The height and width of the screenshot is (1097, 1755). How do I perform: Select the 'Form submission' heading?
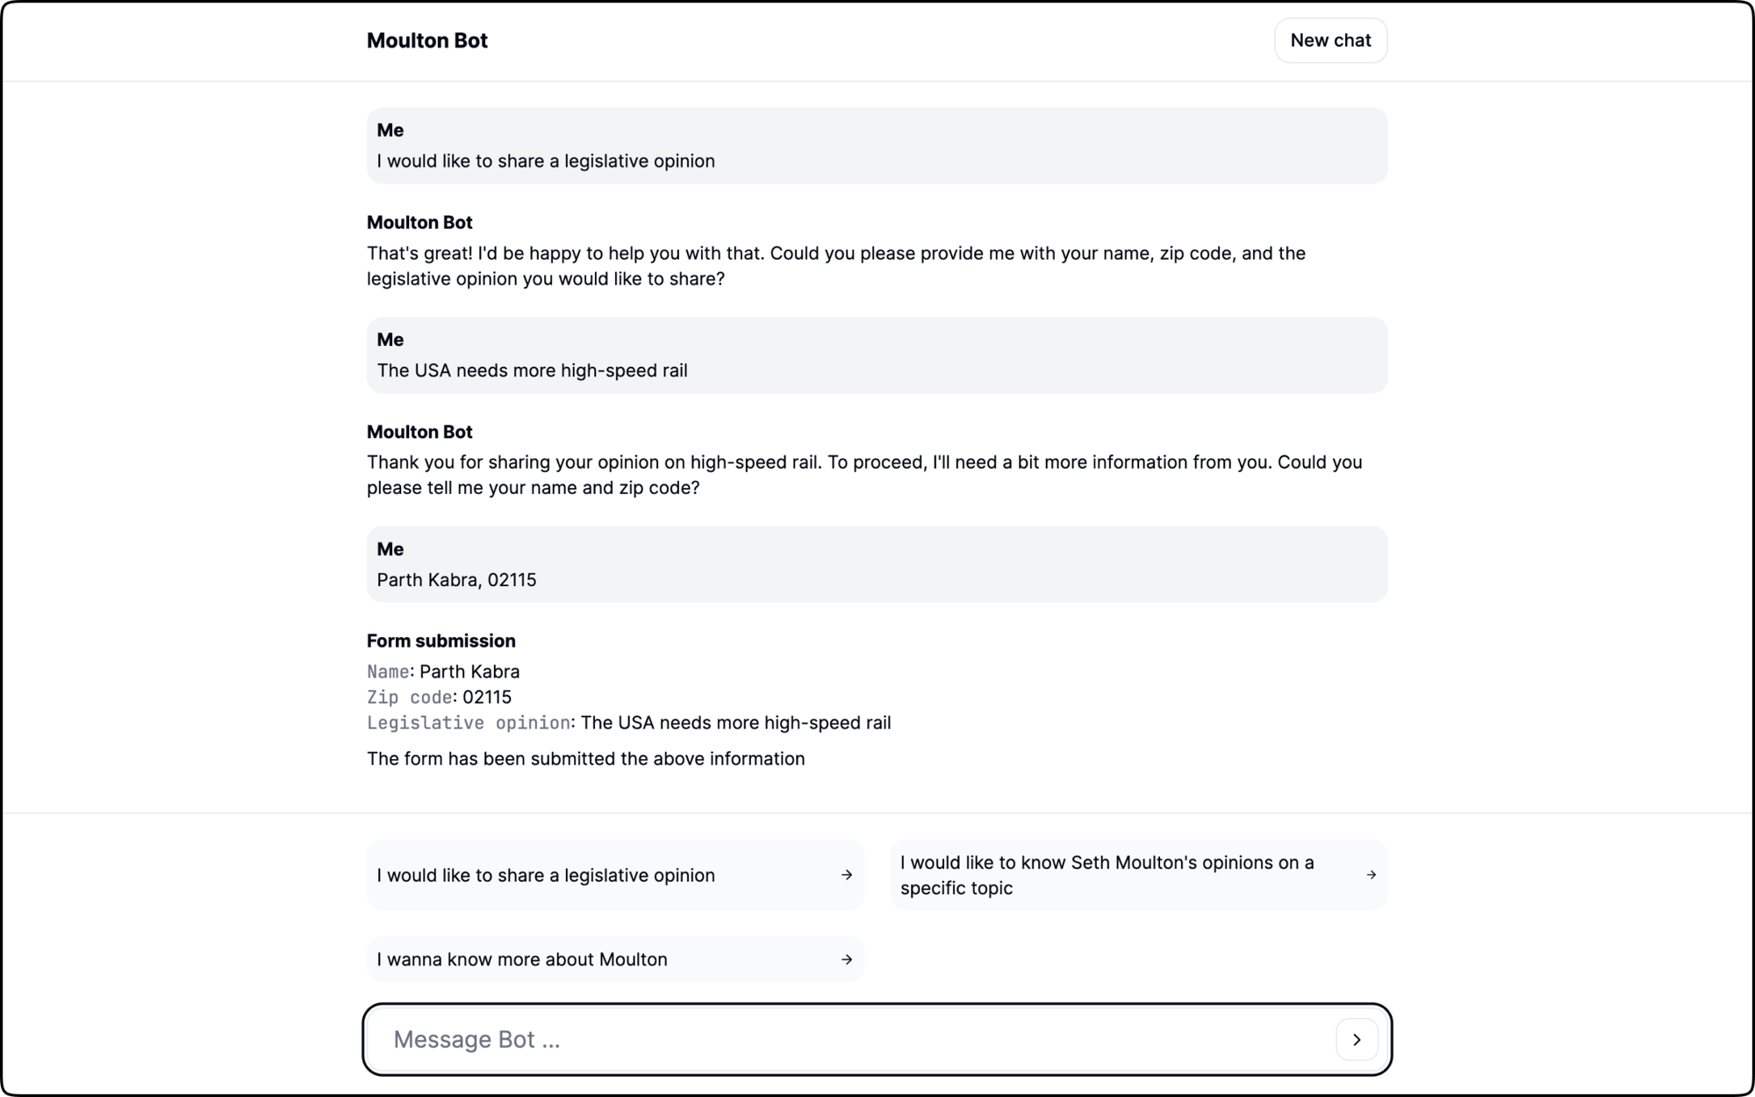click(441, 641)
